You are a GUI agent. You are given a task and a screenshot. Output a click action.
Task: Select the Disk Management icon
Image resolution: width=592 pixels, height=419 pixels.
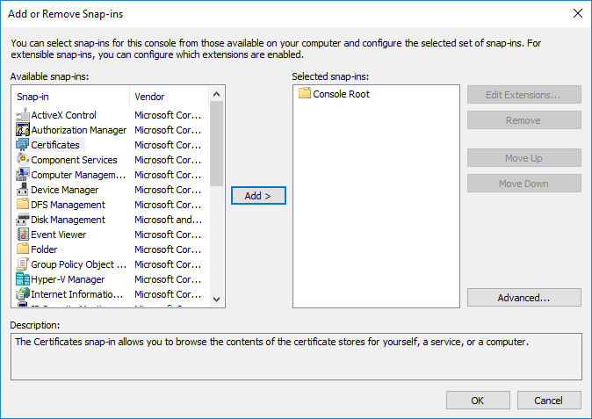tap(23, 220)
